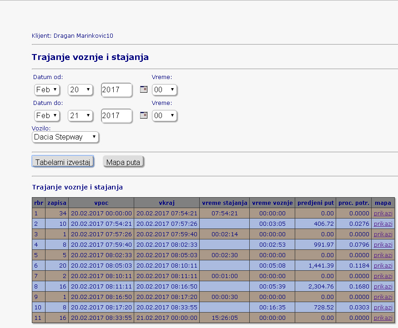Viewport: 398px width, 328px height.
Task: Click the zapisa column header
Action: (57, 203)
